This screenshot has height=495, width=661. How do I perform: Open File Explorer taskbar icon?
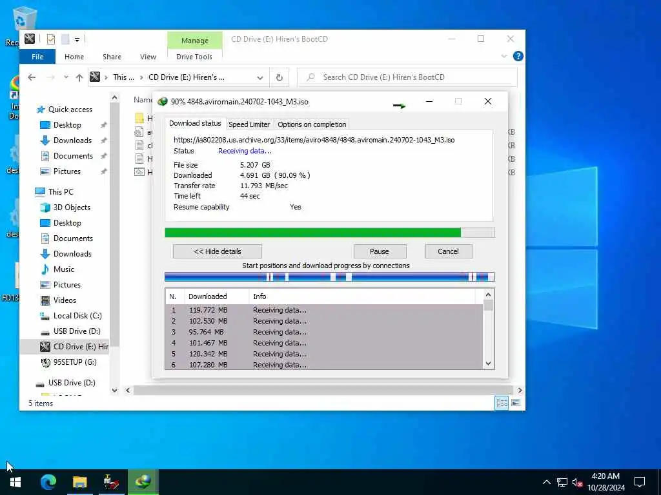(79, 481)
